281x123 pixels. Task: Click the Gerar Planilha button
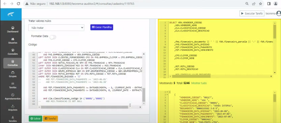(x=102, y=27)
